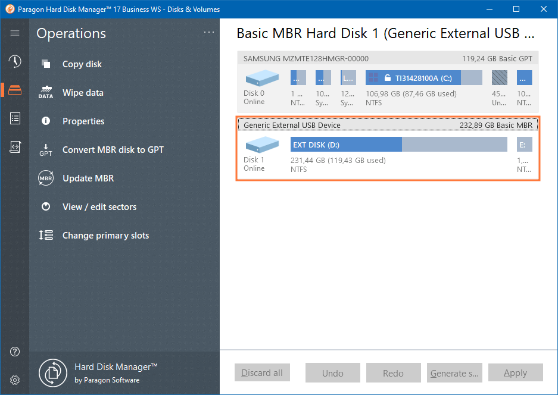Click the View / edit sectors icon
Screen dimensions: 558x395
pyautogui.click(x=46, y=206)
